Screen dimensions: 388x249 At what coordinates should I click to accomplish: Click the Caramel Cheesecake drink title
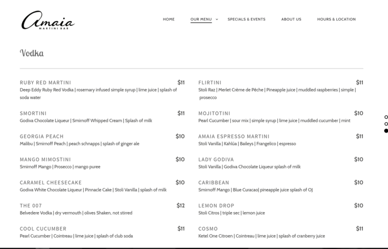(x=51, y=183)
